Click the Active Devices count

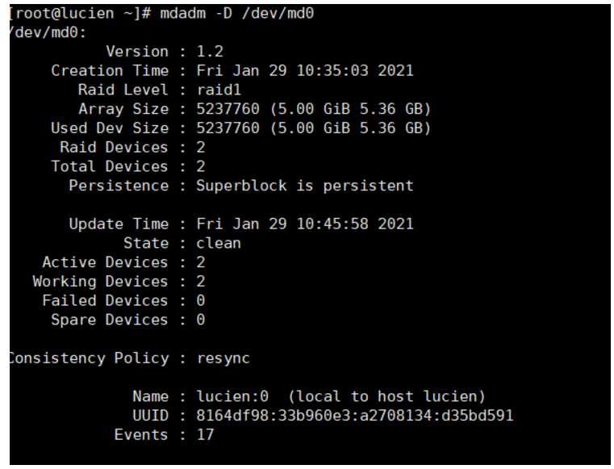(x=200, y=262)
